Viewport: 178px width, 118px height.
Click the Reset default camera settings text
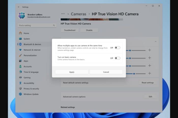click(76, 83)
